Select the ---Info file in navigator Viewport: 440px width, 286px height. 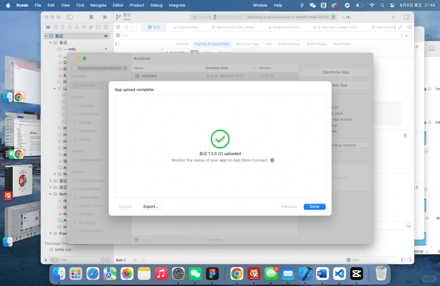coord(69,49)
